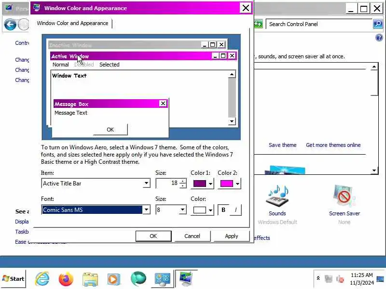Click the Start button
This screenshot has height=289, width=386.
point(14,279)
